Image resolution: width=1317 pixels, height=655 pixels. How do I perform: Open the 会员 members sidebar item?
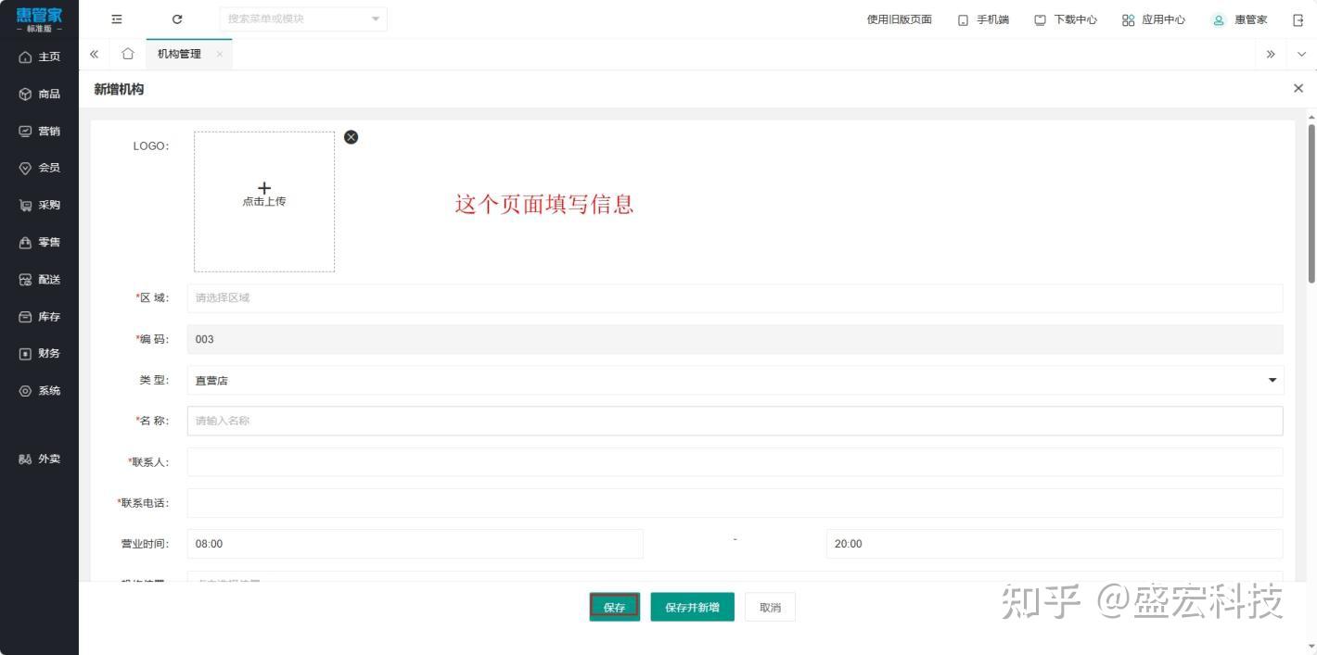39,168
